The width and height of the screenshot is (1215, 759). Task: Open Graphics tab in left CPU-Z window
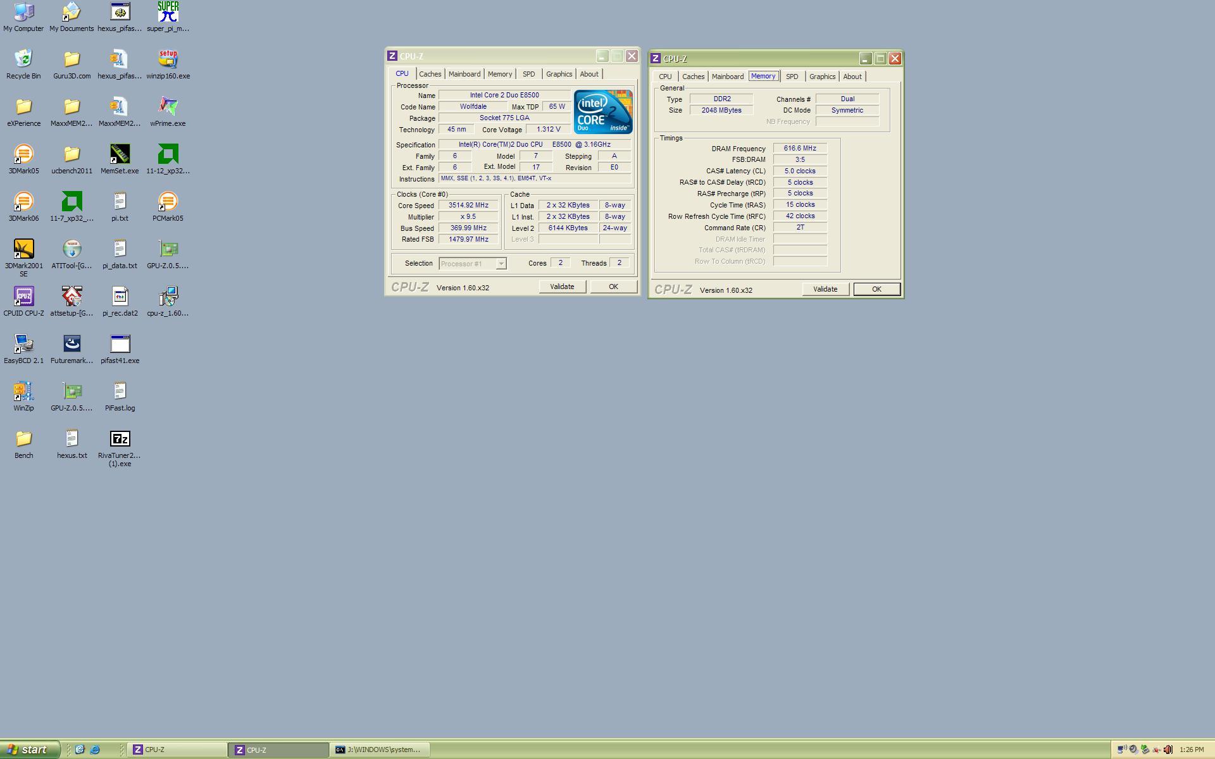point(559,74)
